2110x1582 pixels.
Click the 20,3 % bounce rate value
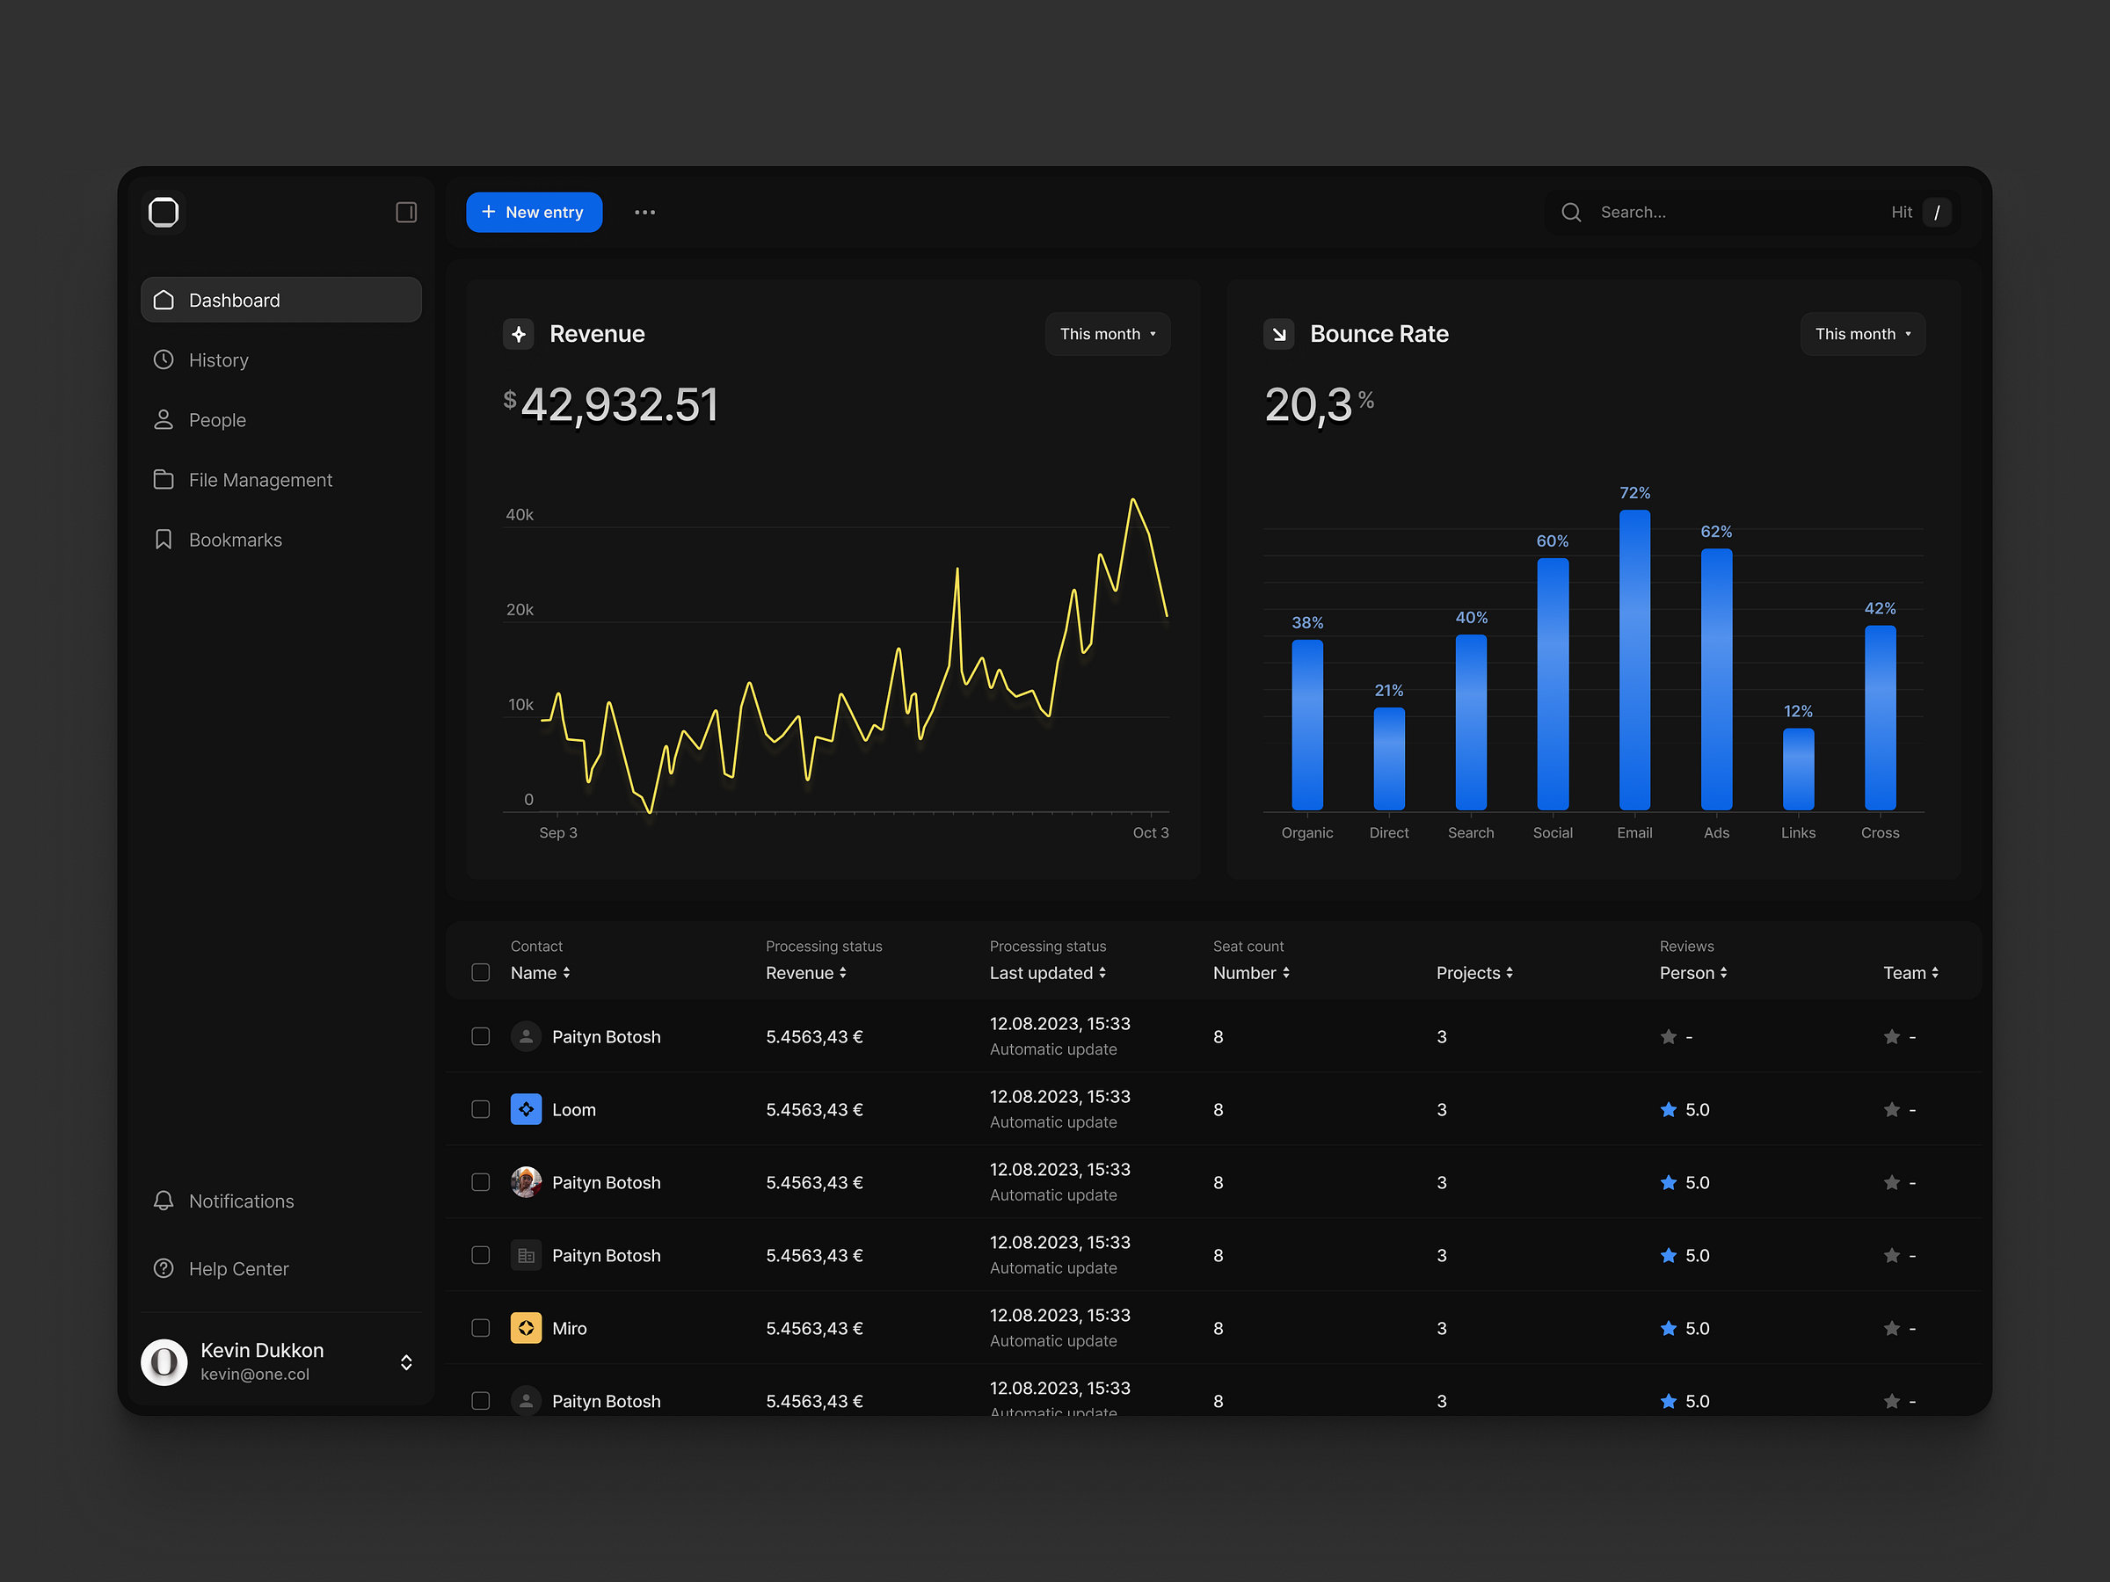tap(1320, 404)
